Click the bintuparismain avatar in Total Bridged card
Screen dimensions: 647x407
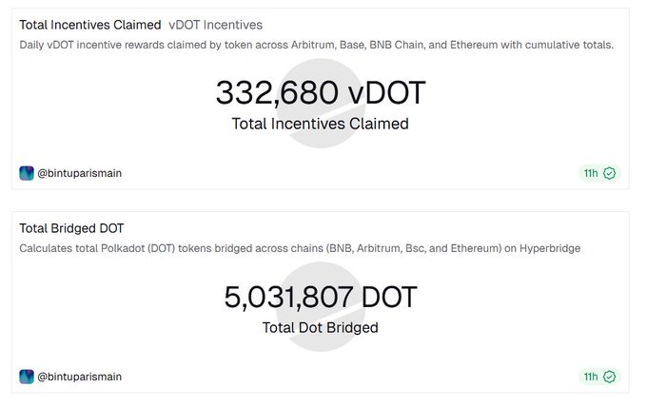point(27,377)
